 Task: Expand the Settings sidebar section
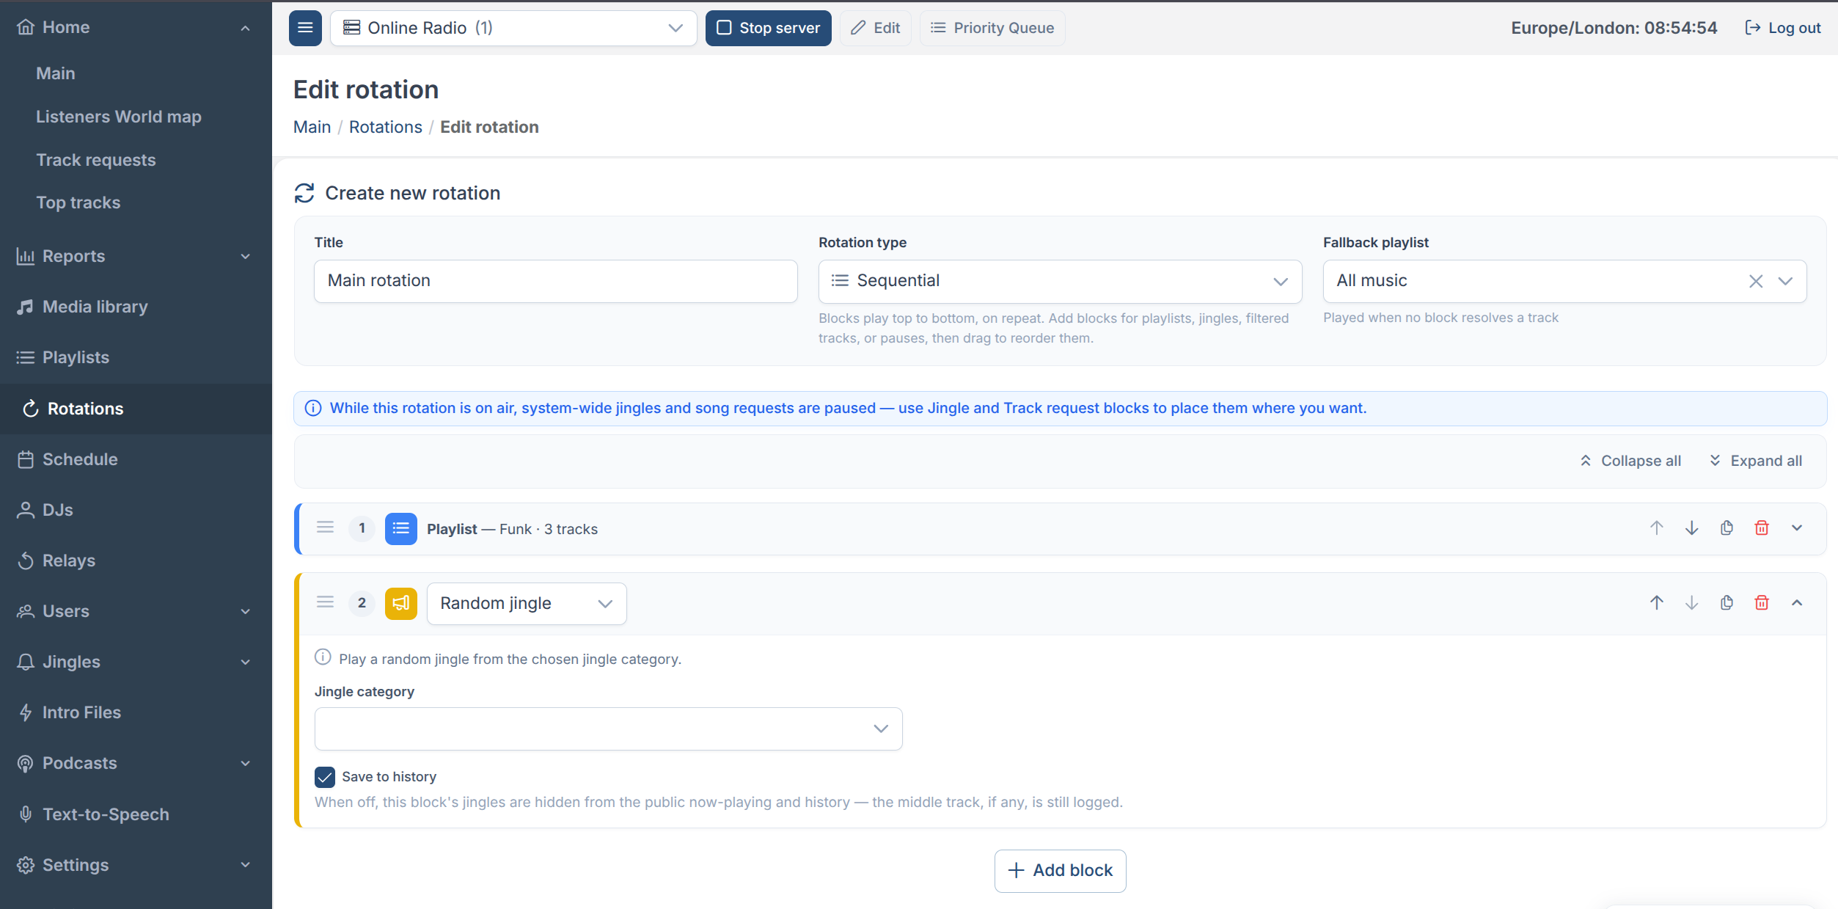246,865
